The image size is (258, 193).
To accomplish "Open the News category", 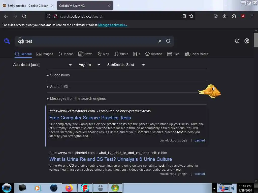I will pos(85,54).
